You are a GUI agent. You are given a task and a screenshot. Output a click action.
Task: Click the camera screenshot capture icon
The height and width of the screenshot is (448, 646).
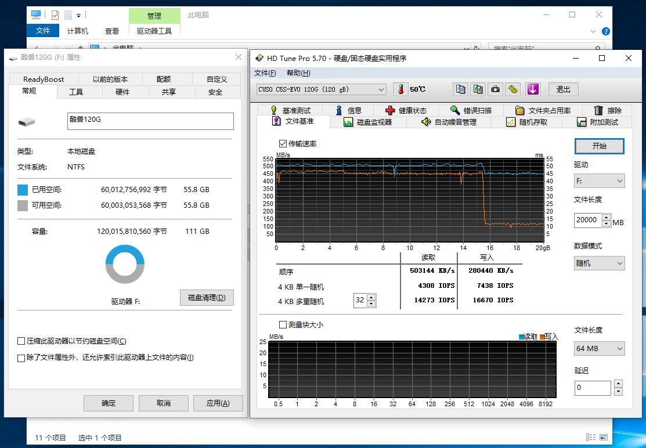coord(495,89)
